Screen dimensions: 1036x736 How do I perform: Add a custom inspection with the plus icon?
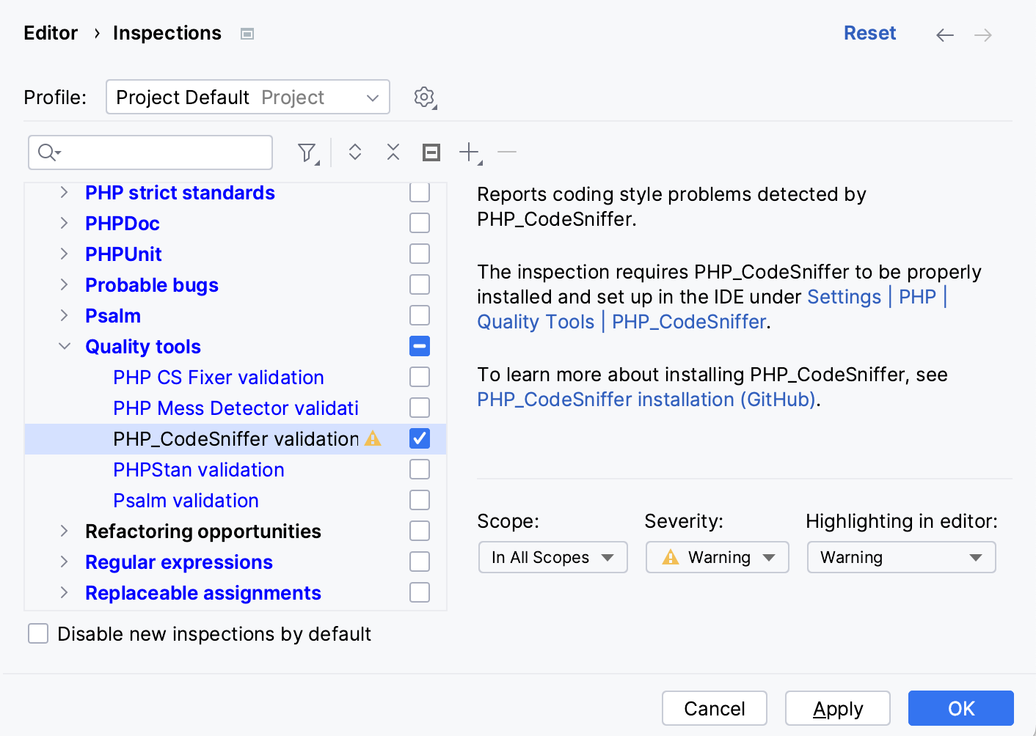pyautogui.click(x=469, y=152)
